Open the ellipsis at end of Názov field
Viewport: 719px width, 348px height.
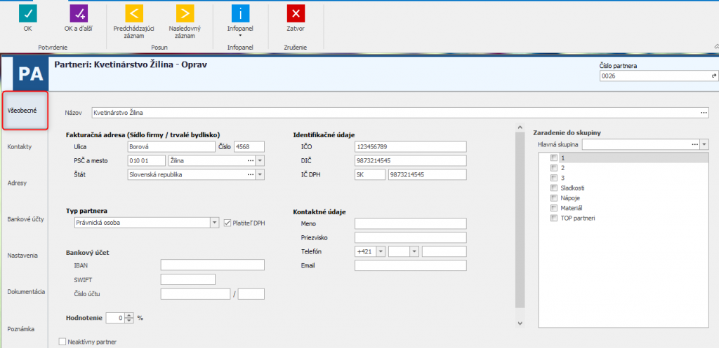[704, 112]
